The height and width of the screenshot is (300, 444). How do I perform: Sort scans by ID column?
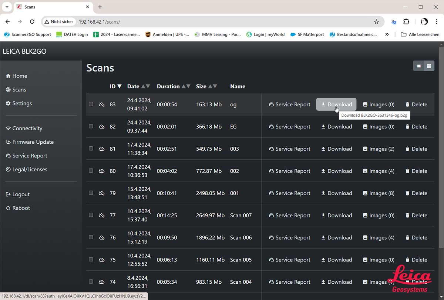115,86
